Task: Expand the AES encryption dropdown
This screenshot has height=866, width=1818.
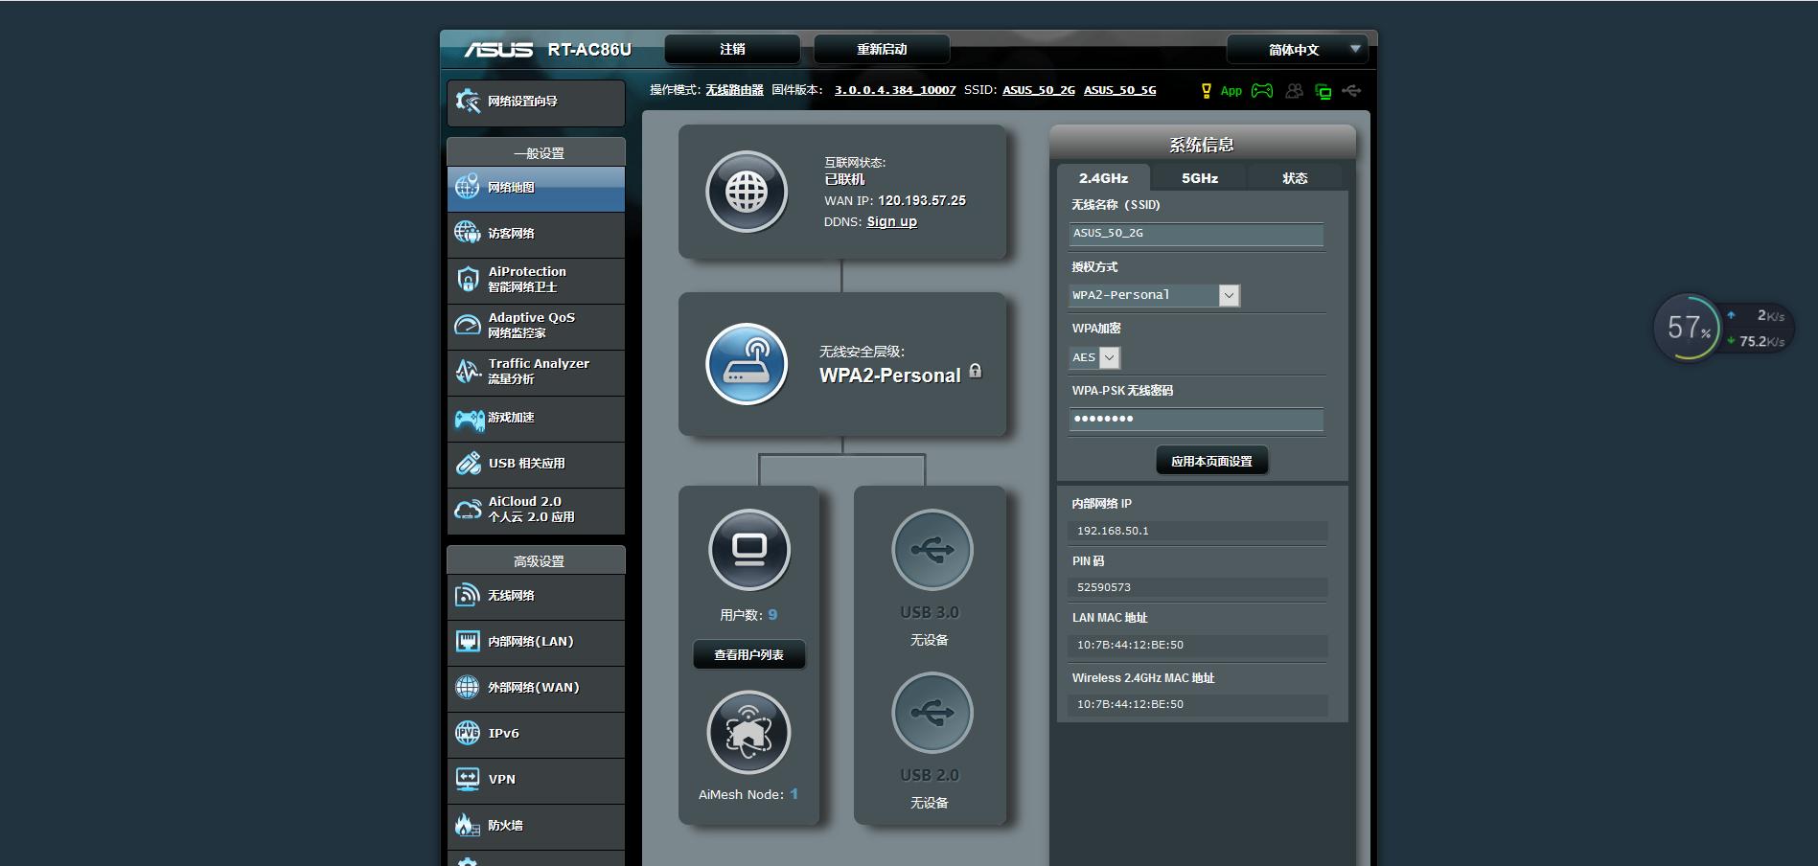Action: click(x=1109, y=357)
